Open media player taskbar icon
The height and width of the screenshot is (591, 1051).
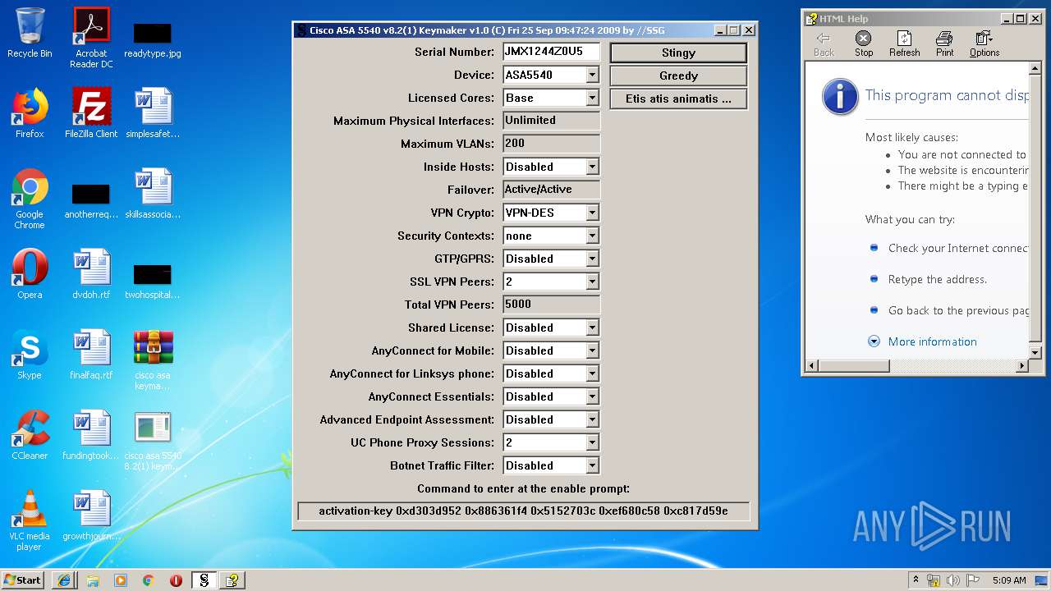121,580
